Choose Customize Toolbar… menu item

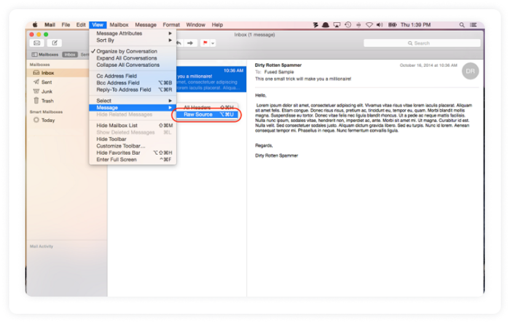(x=133, y=146)
